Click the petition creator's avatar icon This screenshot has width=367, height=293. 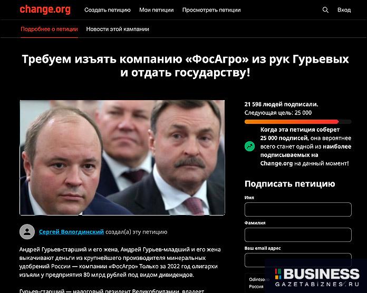[x=27, y=232]
